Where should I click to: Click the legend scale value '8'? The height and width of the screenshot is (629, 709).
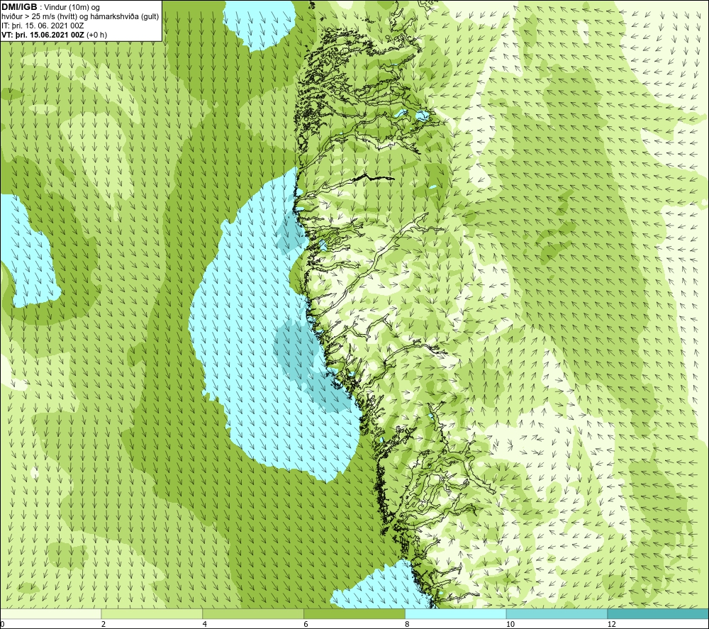[x=408, y=624]
